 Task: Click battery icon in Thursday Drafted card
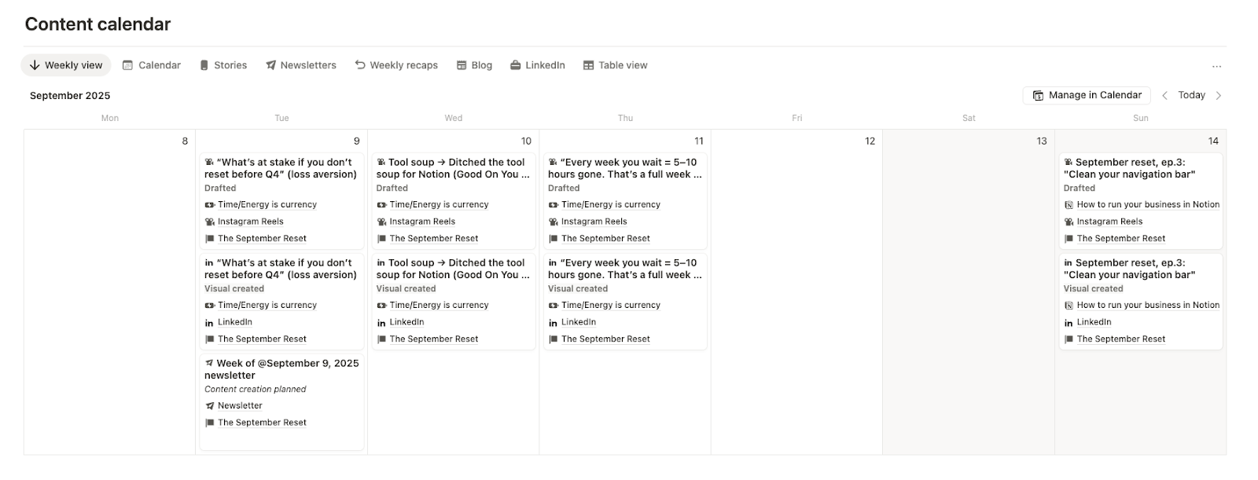[553, 205]
